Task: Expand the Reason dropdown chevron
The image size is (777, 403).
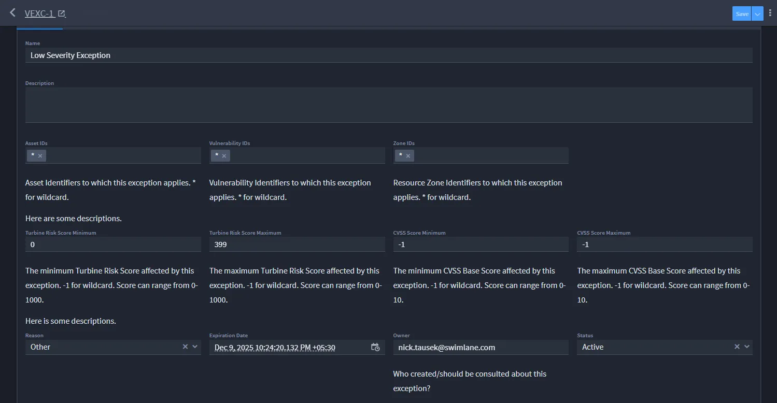Action: pyautogui.click(x=195, y=347)
